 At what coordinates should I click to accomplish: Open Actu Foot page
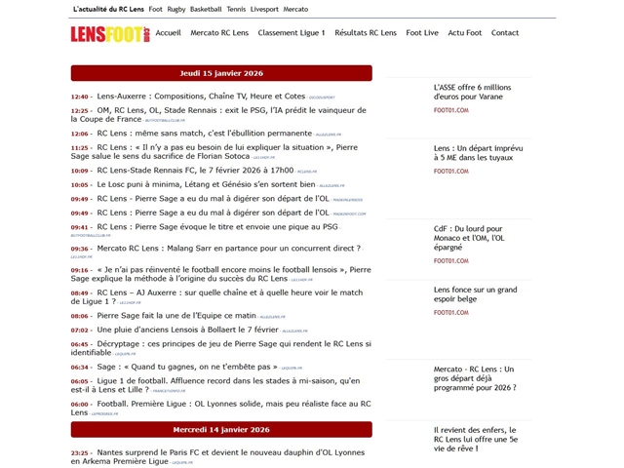click(x=465, y=33)
